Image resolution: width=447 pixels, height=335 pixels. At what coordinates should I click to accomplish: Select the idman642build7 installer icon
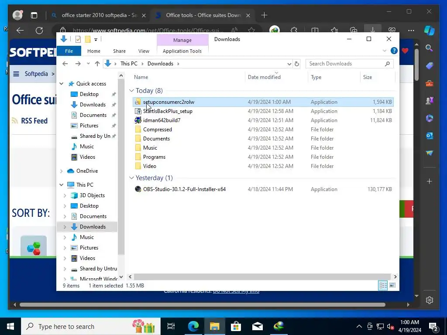tap(138, 120)
